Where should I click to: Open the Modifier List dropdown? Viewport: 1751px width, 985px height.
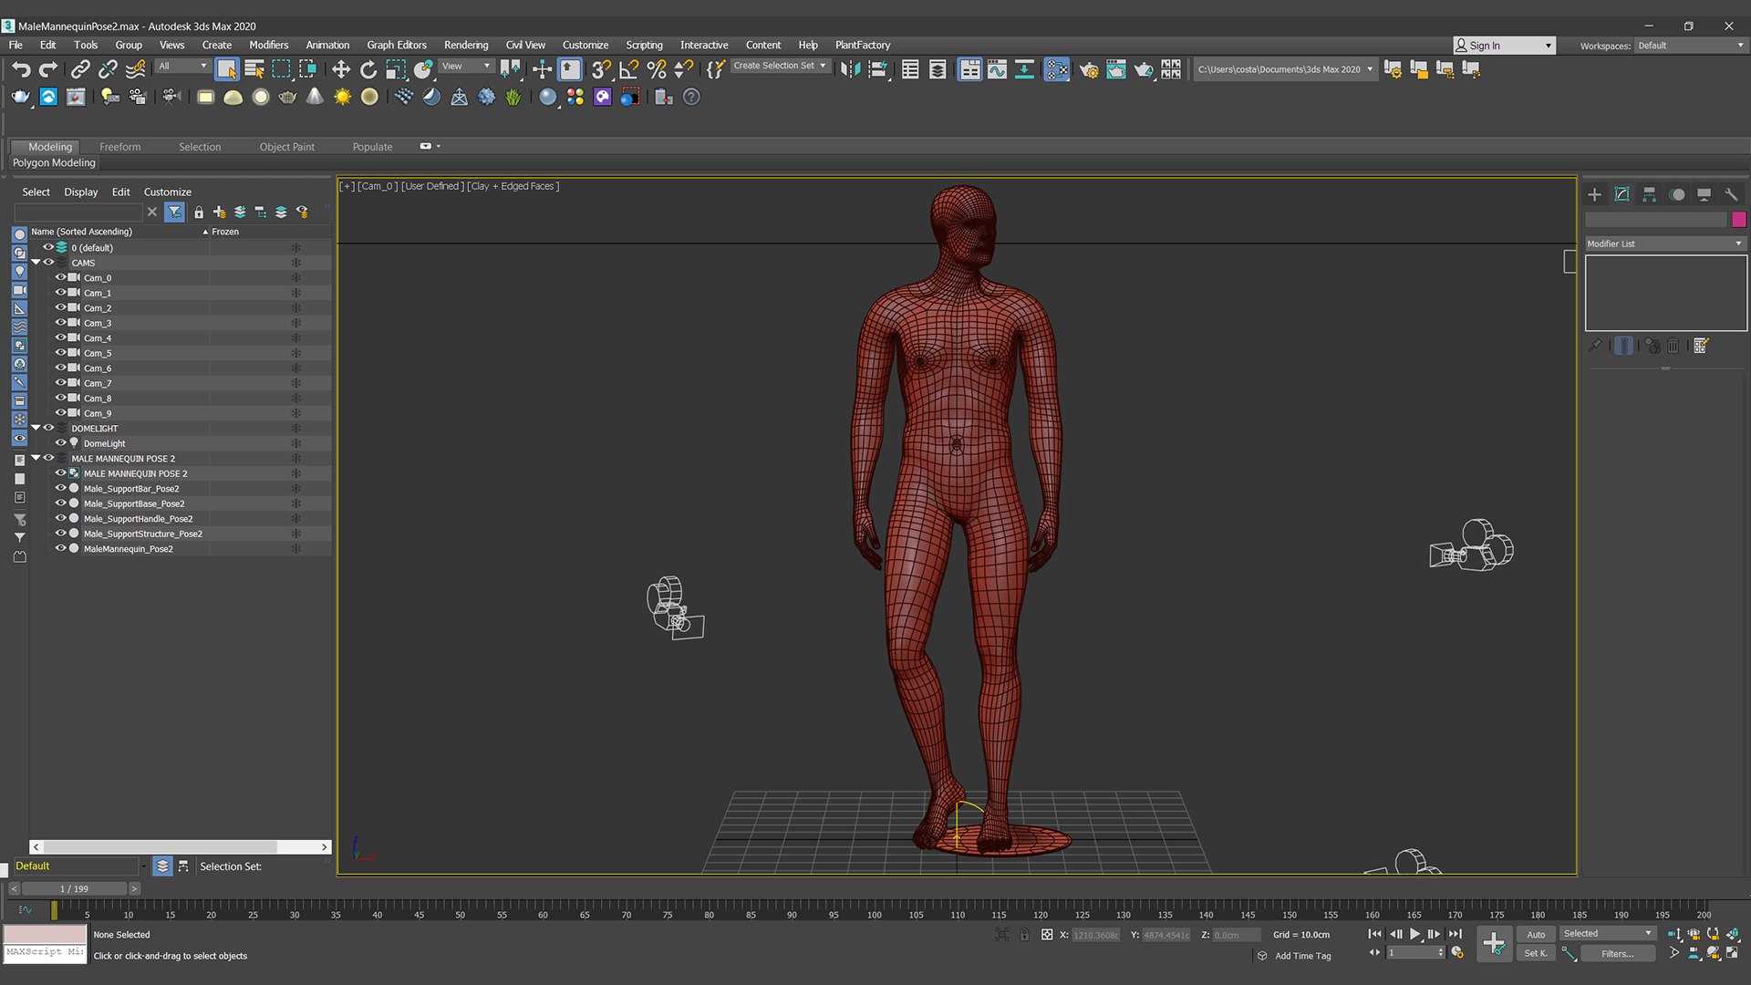click(x=1664, y=244)
